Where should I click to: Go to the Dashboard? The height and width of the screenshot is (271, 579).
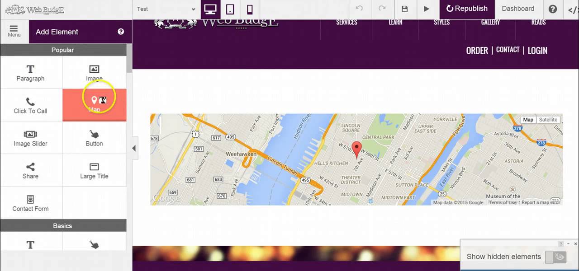point(518,9)
